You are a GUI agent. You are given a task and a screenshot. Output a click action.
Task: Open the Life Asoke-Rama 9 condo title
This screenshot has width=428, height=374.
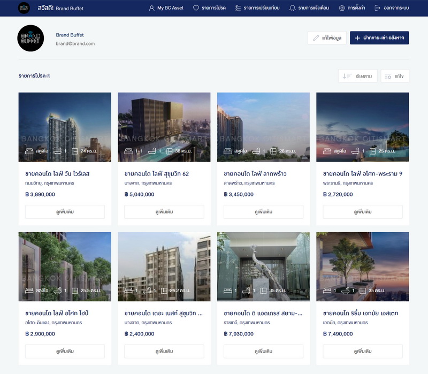point(362,174)
